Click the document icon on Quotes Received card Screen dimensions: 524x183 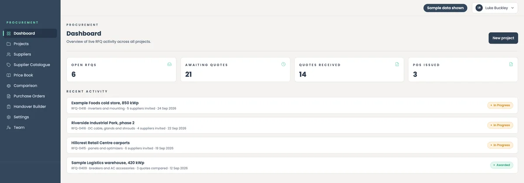397,64
